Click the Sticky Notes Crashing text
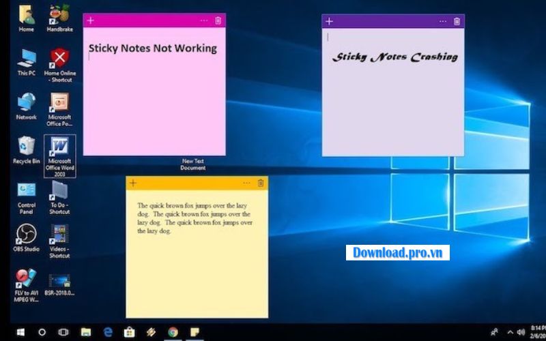The height and width of the screenshot is (341, 546). click(395, 57)
